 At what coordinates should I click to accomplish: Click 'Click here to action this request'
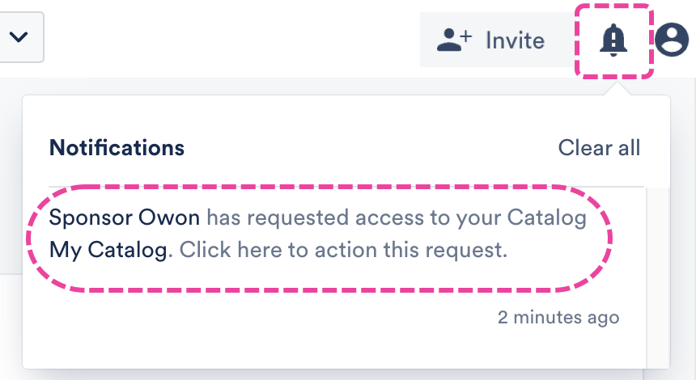click(343, 250)
